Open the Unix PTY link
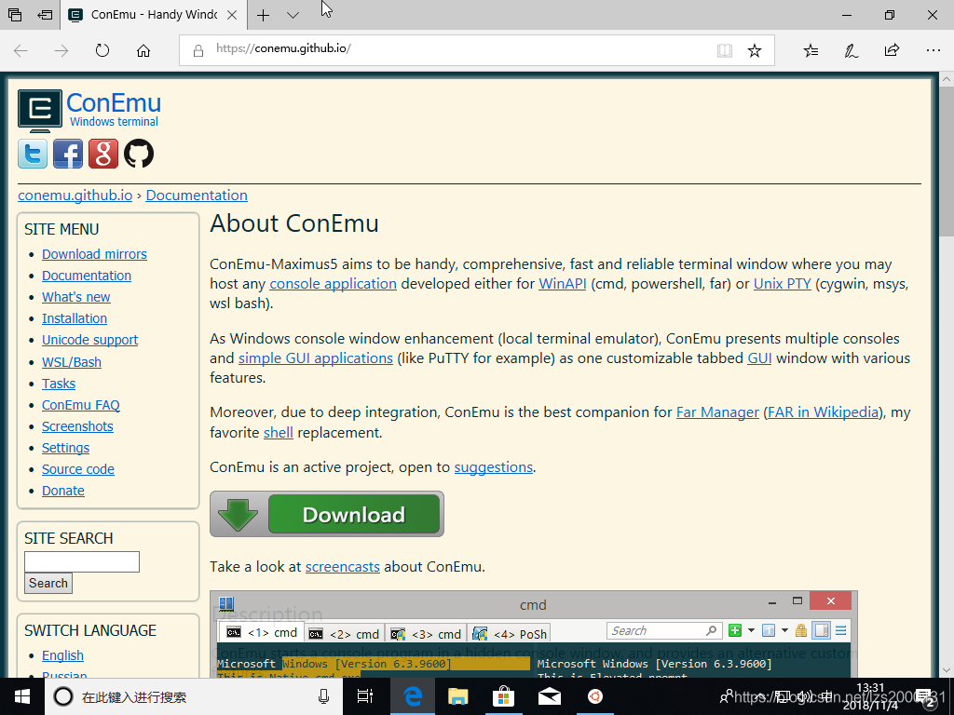This screenshot has height=715, width=954. coord(783,284)
